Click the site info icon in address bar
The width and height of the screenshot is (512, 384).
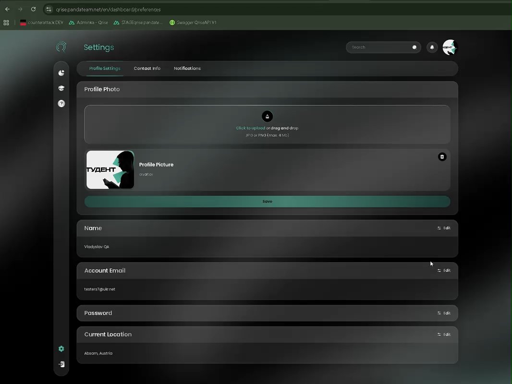click(49, 10)
